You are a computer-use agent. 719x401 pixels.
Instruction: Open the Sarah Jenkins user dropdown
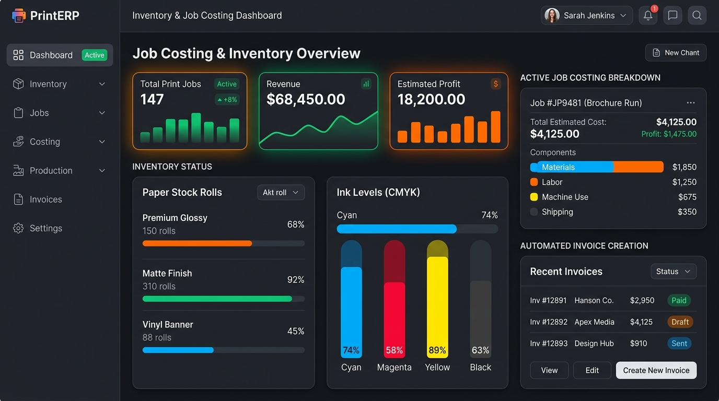pyautogui.click(x=587, y=16)
